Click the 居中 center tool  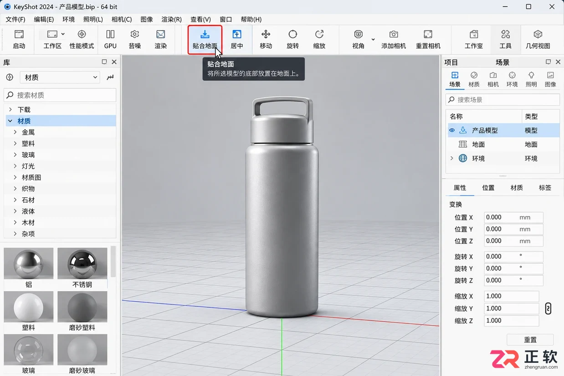pos(237,40)
